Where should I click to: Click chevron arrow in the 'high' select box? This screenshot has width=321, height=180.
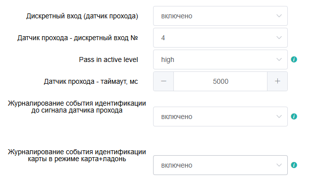(x=279, y=60)
